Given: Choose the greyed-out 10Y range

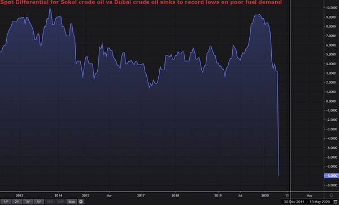Looking at the screenshot, I should point(50,202).
